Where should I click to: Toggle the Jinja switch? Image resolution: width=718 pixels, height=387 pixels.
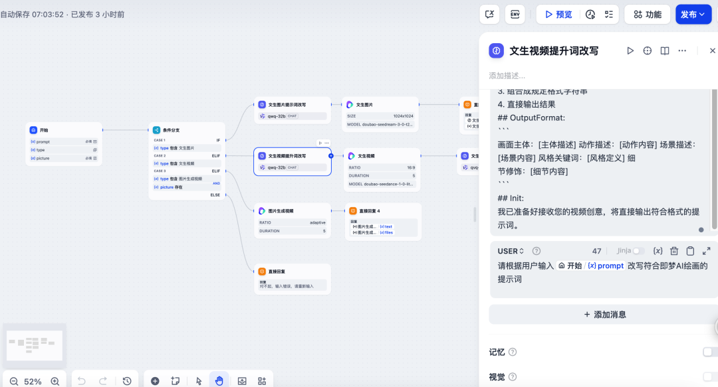point(638,251)
